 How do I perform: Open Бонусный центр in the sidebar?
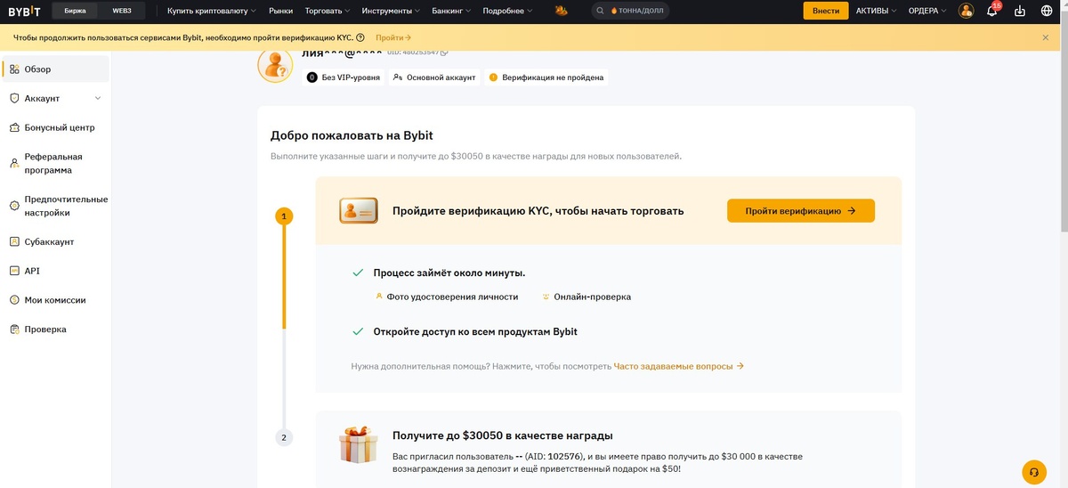click(55, 127)
